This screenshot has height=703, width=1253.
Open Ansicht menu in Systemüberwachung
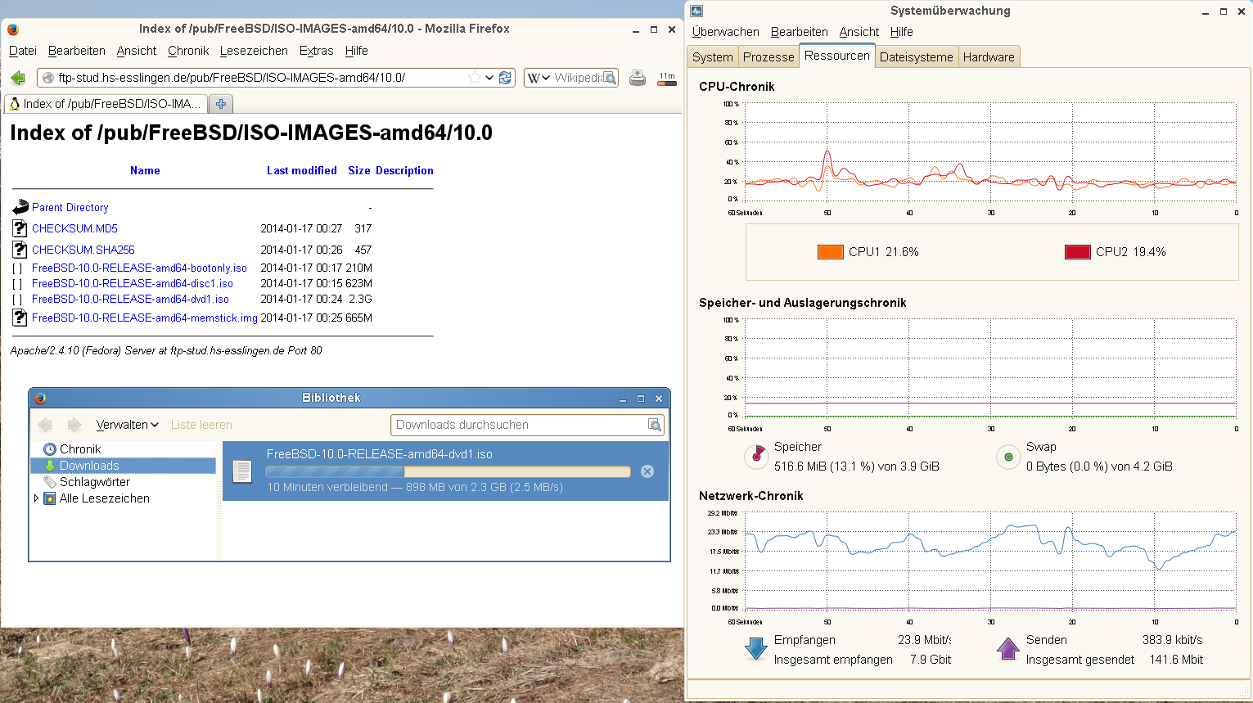[859, 32]
